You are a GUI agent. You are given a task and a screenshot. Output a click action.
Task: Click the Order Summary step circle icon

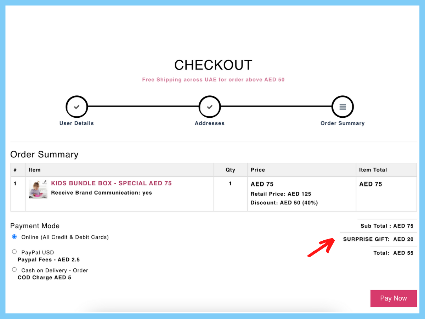342,107
